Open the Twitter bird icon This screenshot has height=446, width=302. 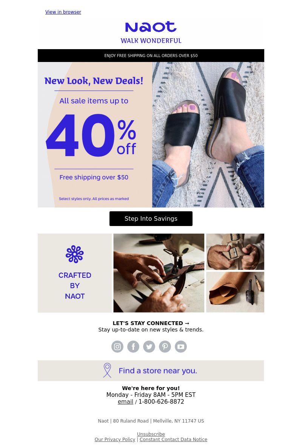149,347
